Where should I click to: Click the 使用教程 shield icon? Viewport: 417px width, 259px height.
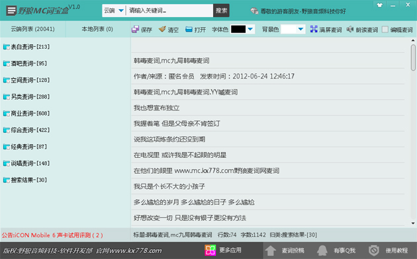[x=374, y=250]
